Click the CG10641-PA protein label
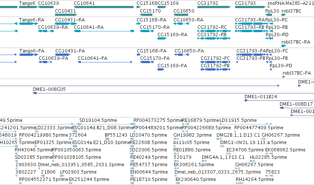This screenshot has width=314, height=185. point(93,58)
